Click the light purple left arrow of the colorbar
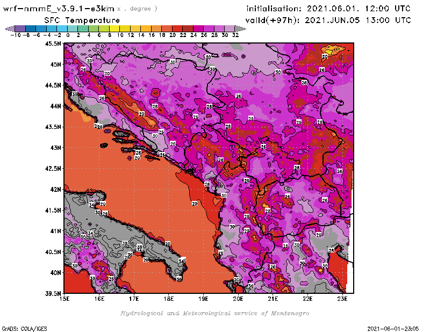This screenshot has height=332, width=430. [10, 28]
